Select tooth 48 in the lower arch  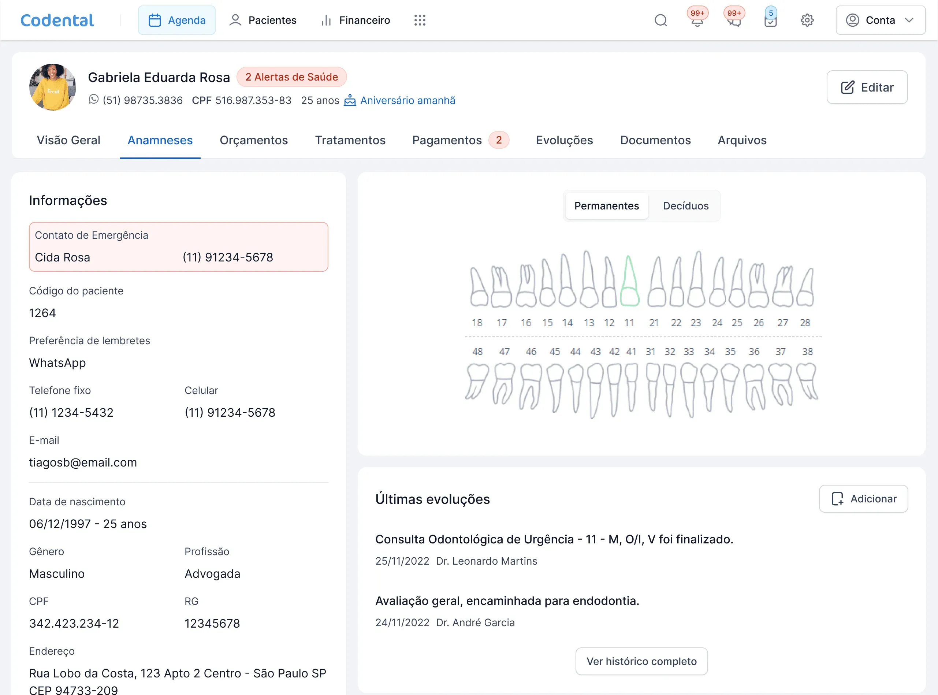[477, 381]
